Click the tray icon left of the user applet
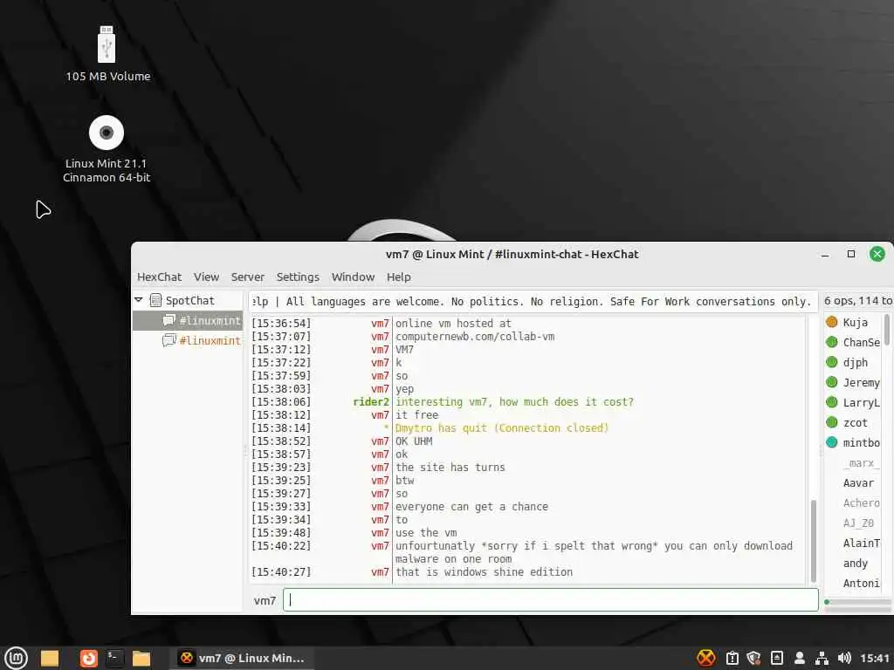This screenshot has width=894, height=670. 776,659
